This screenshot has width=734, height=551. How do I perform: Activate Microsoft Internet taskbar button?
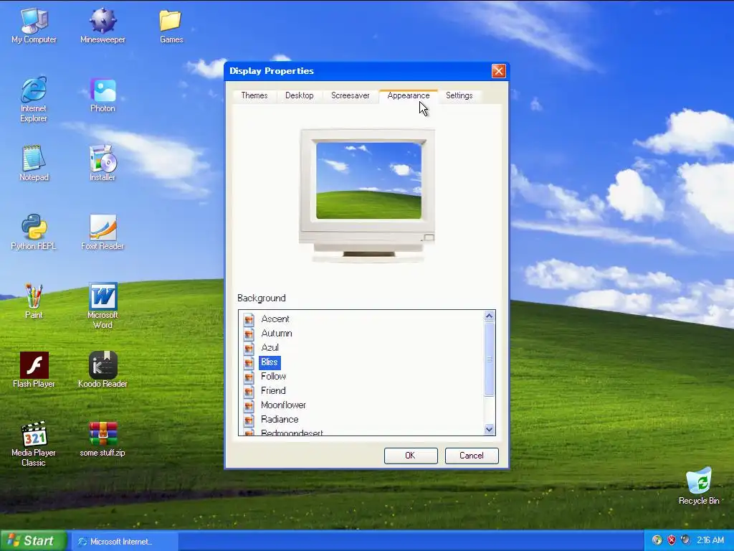(x=124, y=541)
